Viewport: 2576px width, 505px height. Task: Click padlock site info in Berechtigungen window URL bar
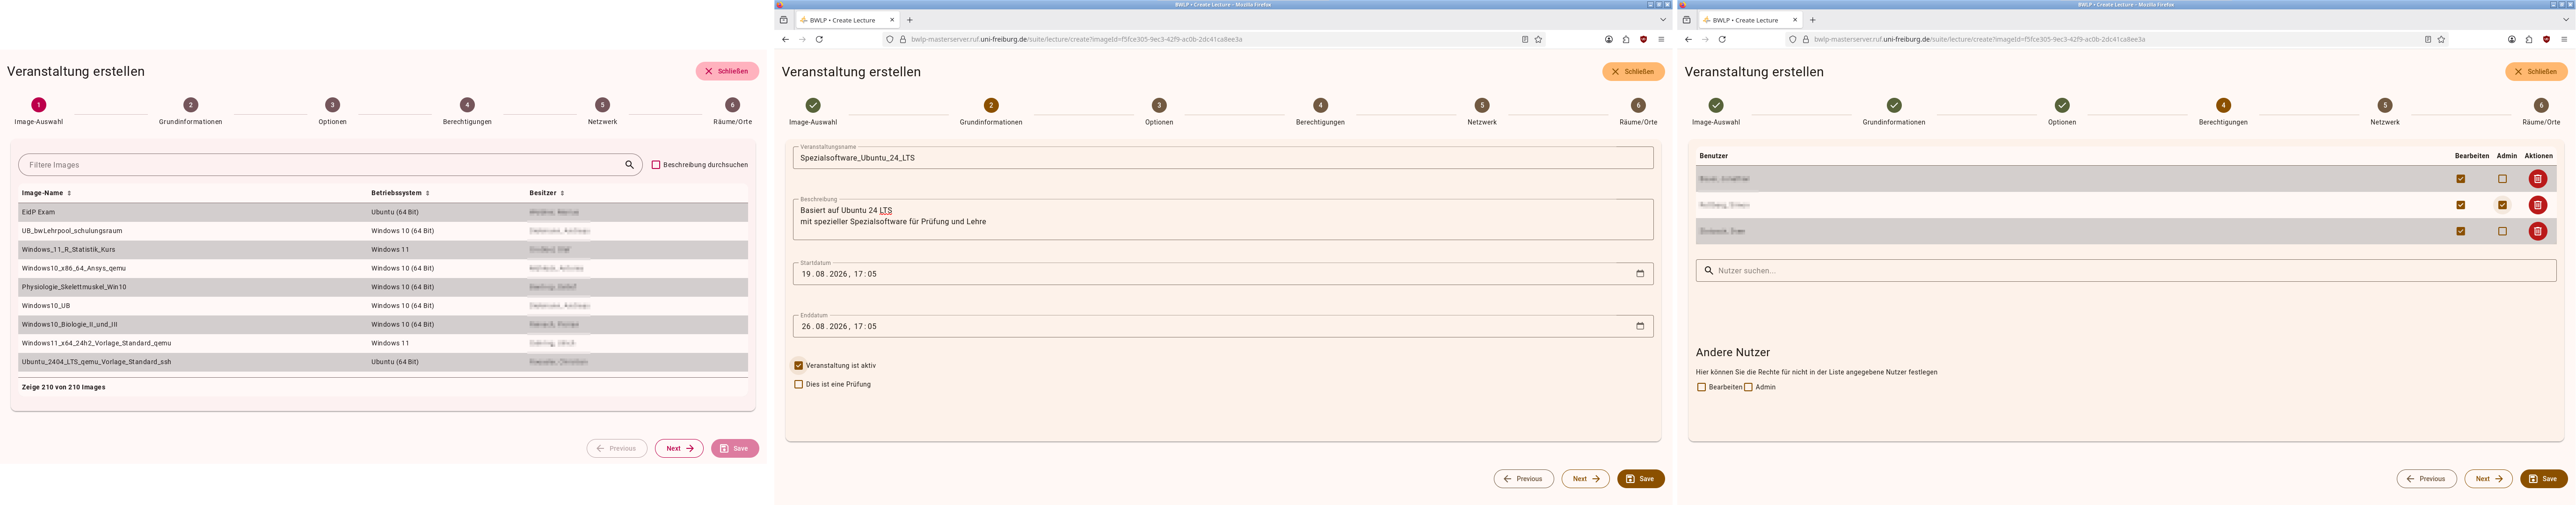point(1806,39)
